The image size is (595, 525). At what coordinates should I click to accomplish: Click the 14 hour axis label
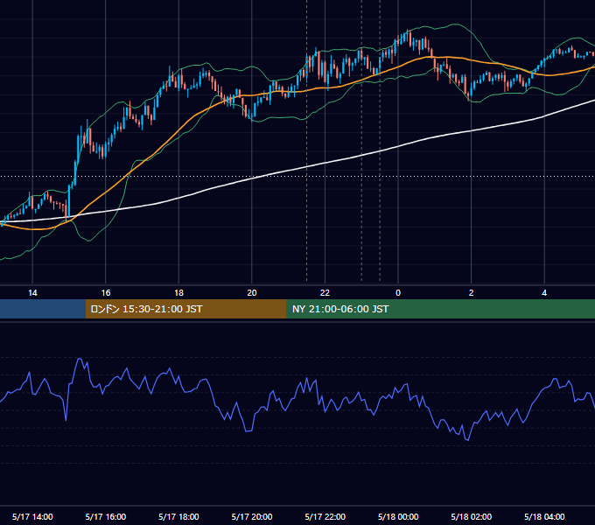coord(32,293)
